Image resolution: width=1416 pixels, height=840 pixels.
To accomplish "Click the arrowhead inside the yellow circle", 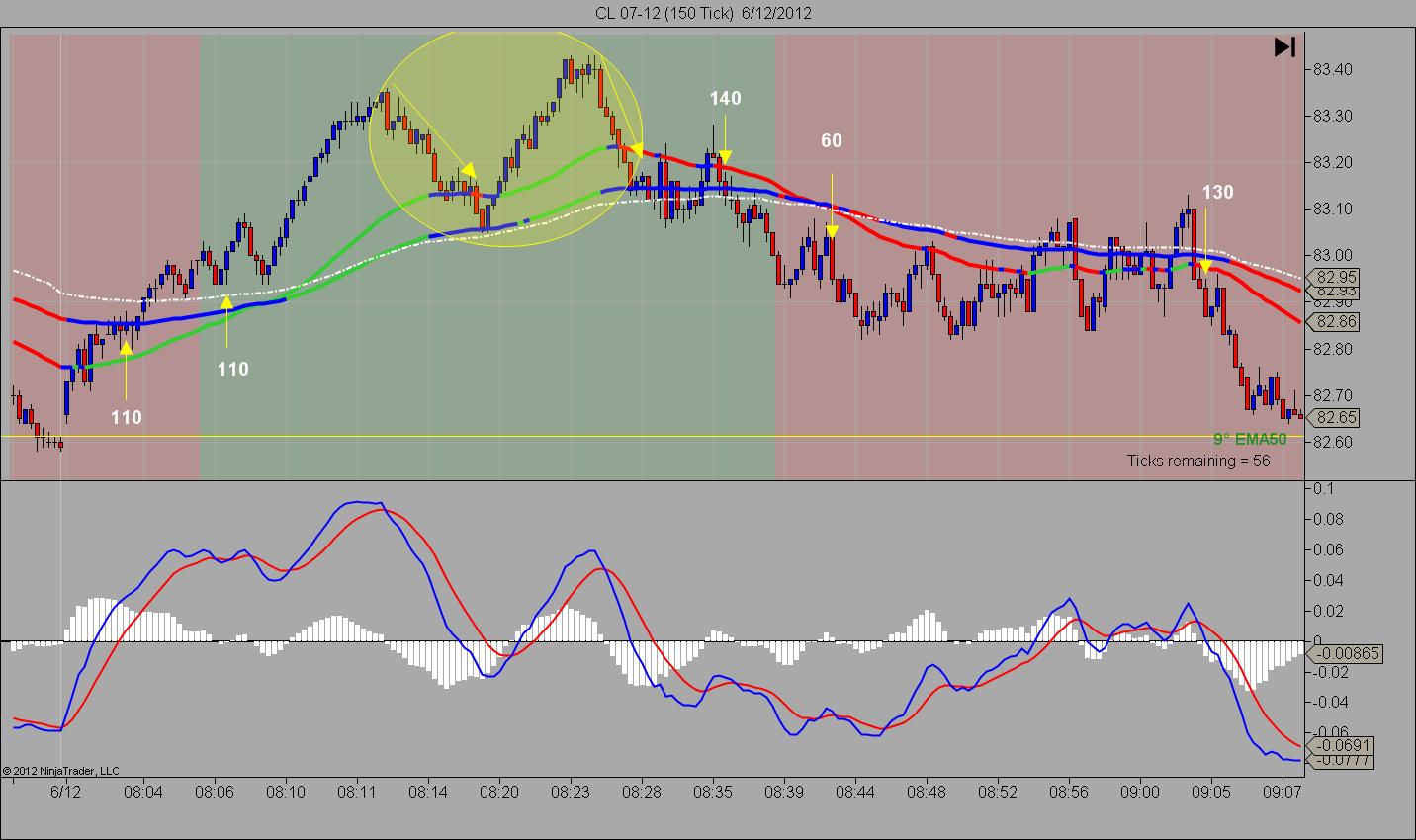I will (x=469, y=170).
